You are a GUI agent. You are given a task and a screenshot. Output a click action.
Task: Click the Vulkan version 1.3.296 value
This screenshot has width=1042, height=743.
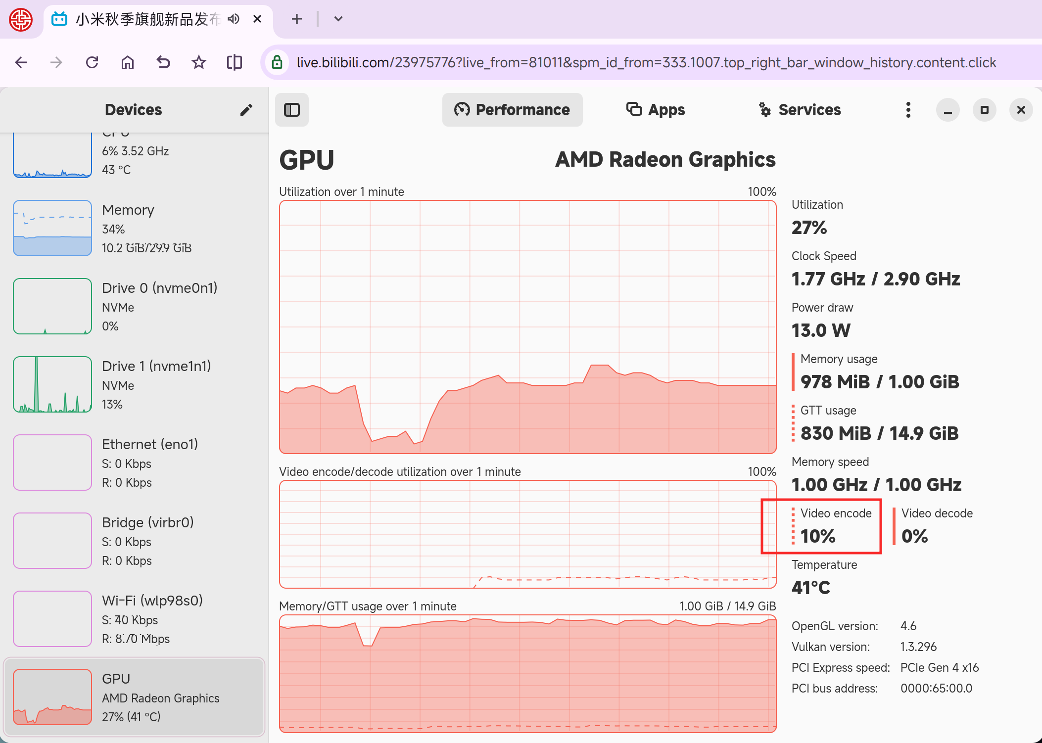coord(918,647)
